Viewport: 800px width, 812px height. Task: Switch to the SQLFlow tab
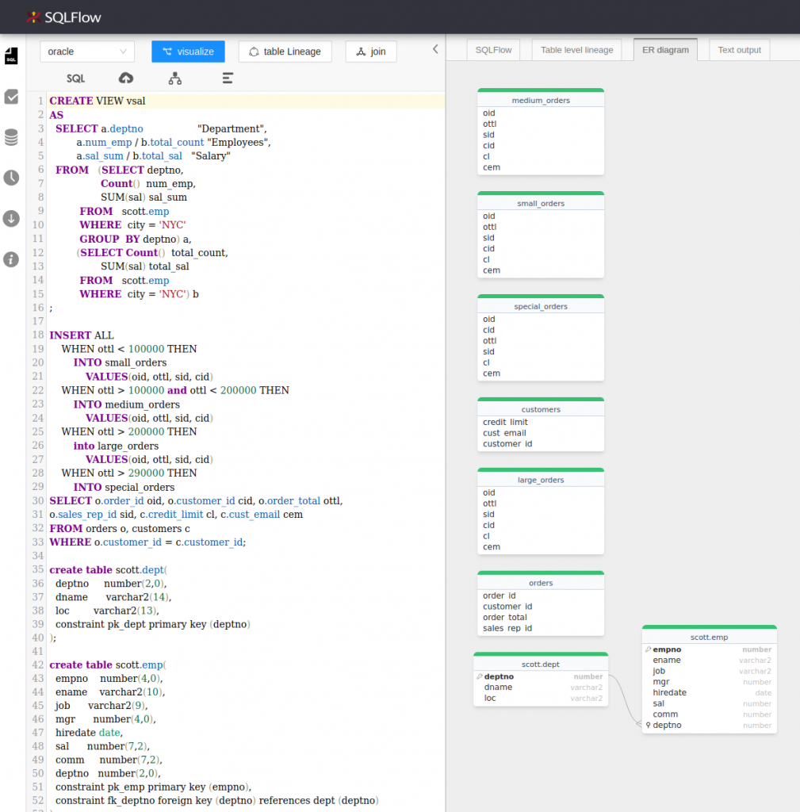(493, 50)
